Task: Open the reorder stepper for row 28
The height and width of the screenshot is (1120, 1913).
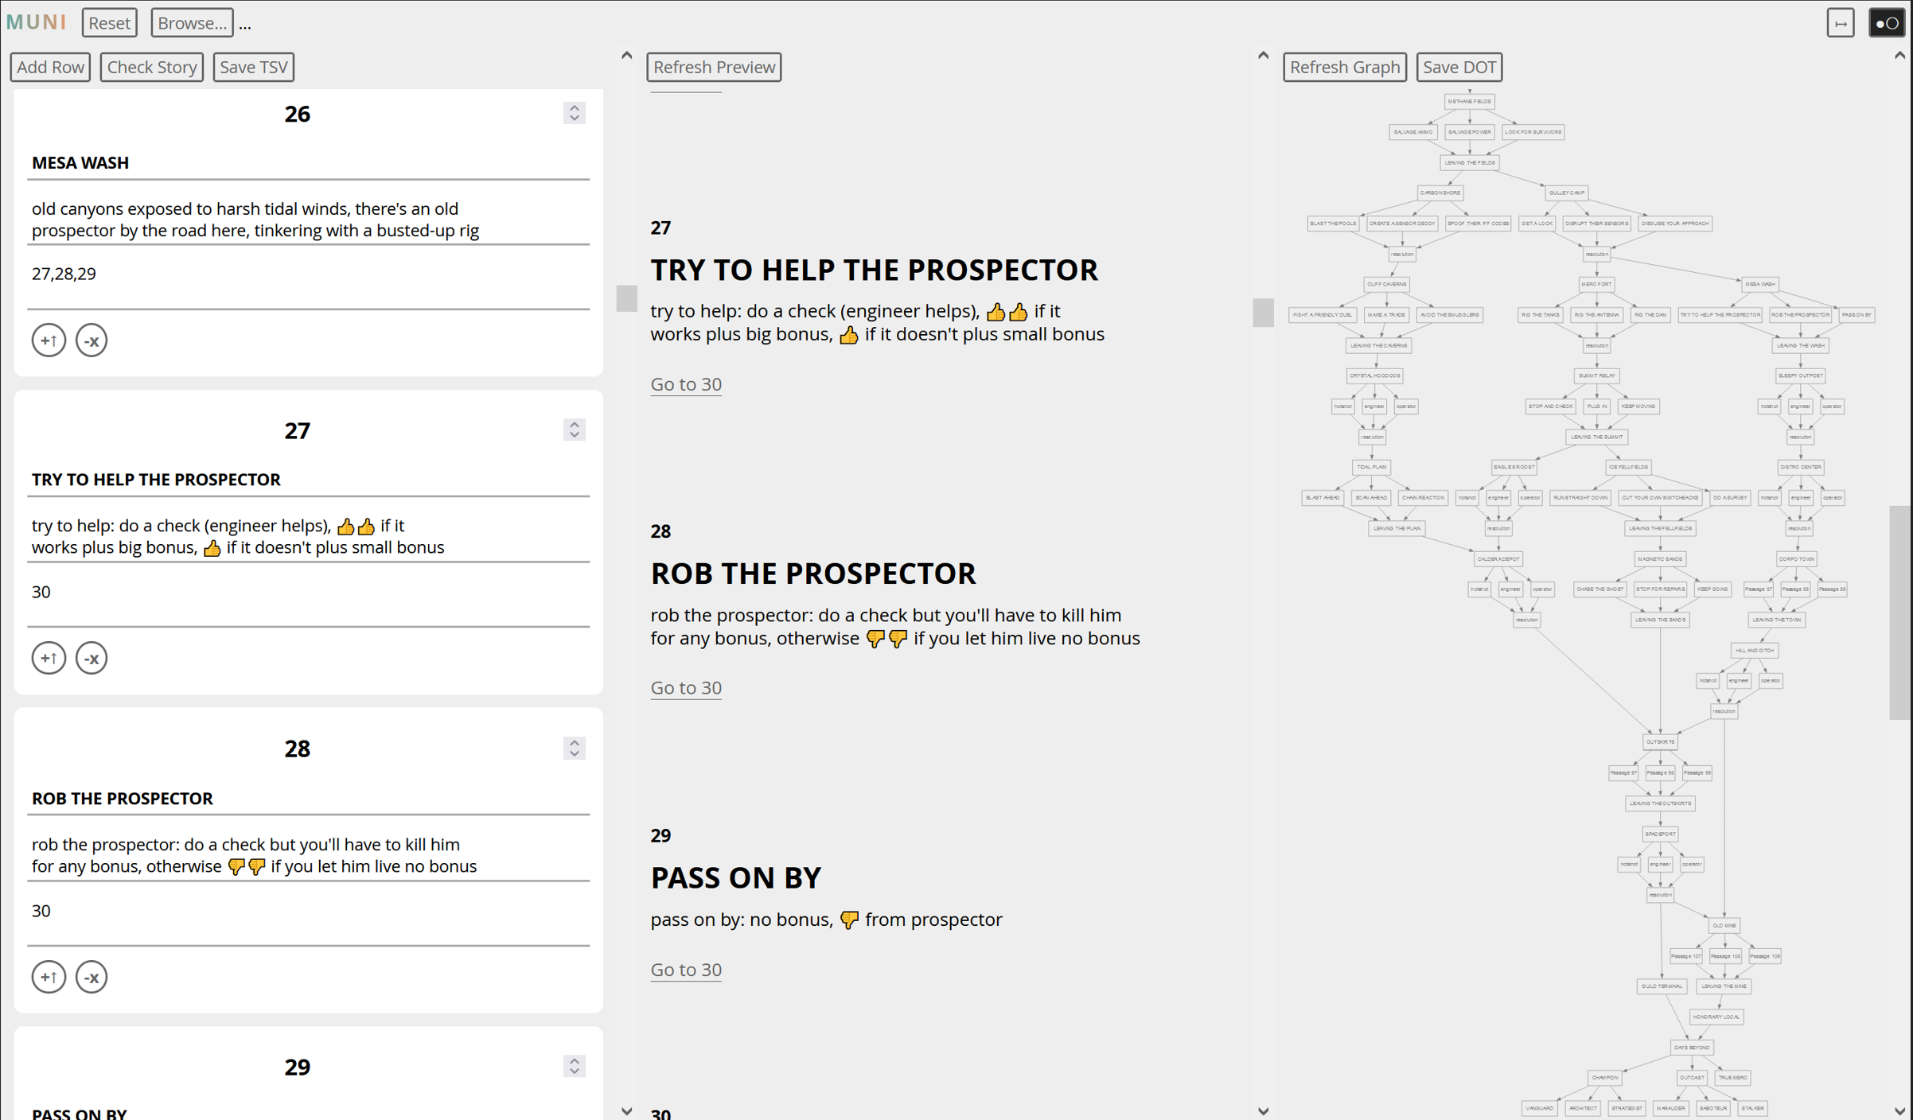Action: click(x=574, y=748)
